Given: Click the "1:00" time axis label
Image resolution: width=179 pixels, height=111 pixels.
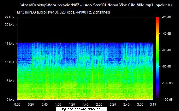Looking at the screenshot, I should (x=58, y=104).
